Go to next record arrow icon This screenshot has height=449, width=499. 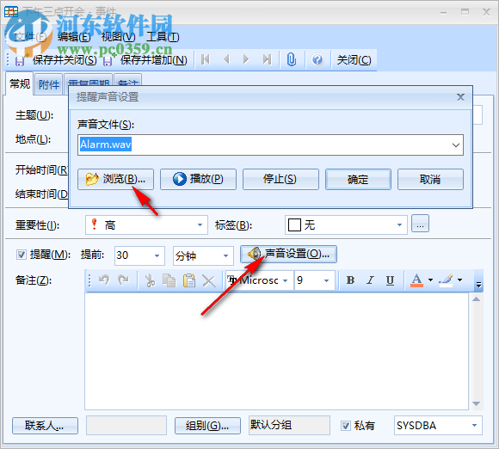click(x=246, y=59)
